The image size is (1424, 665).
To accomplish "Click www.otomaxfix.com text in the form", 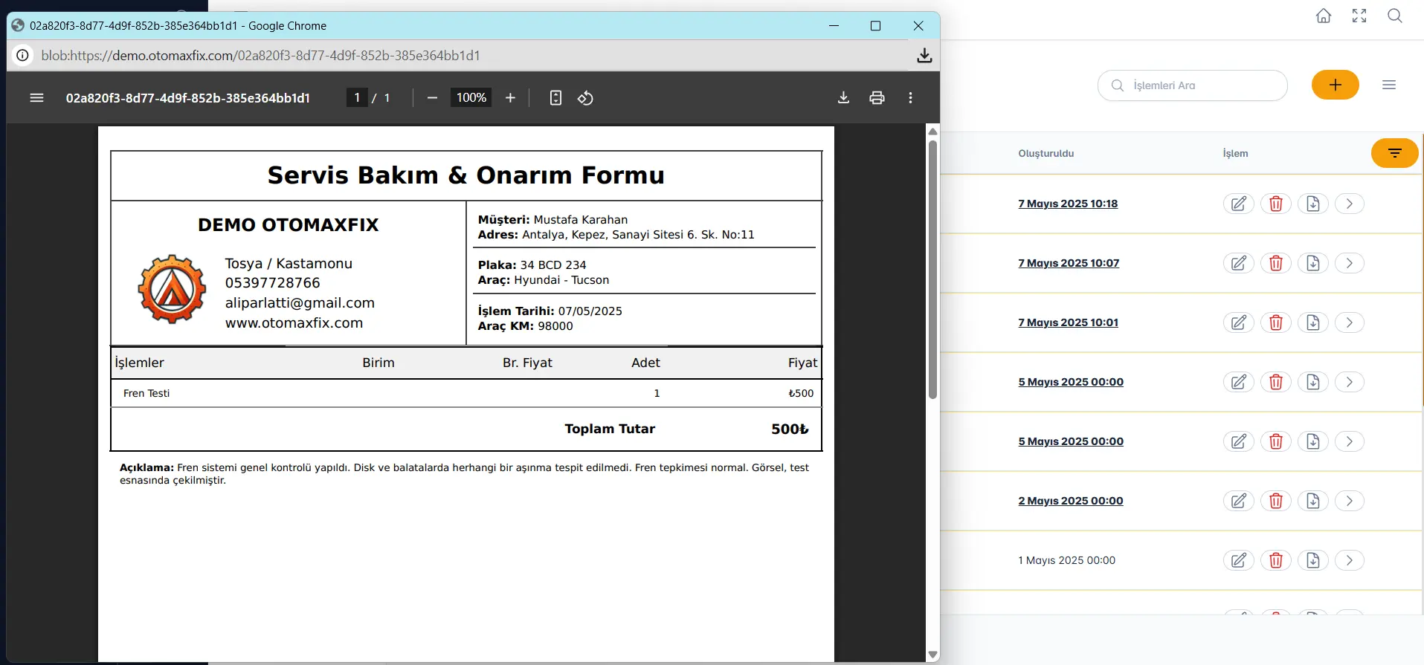I will pos(294,323).
